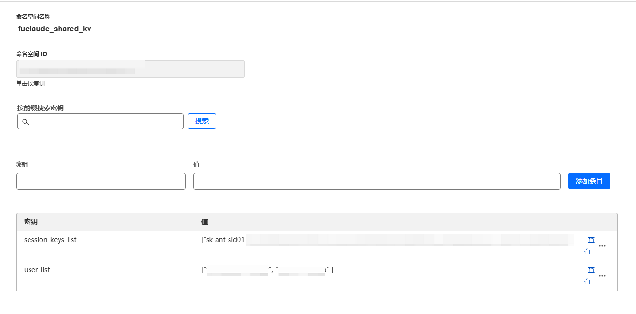The width and height of the screenshot is (636, 314).
Task: Click the 值 table column header
Action: [205, 222]
